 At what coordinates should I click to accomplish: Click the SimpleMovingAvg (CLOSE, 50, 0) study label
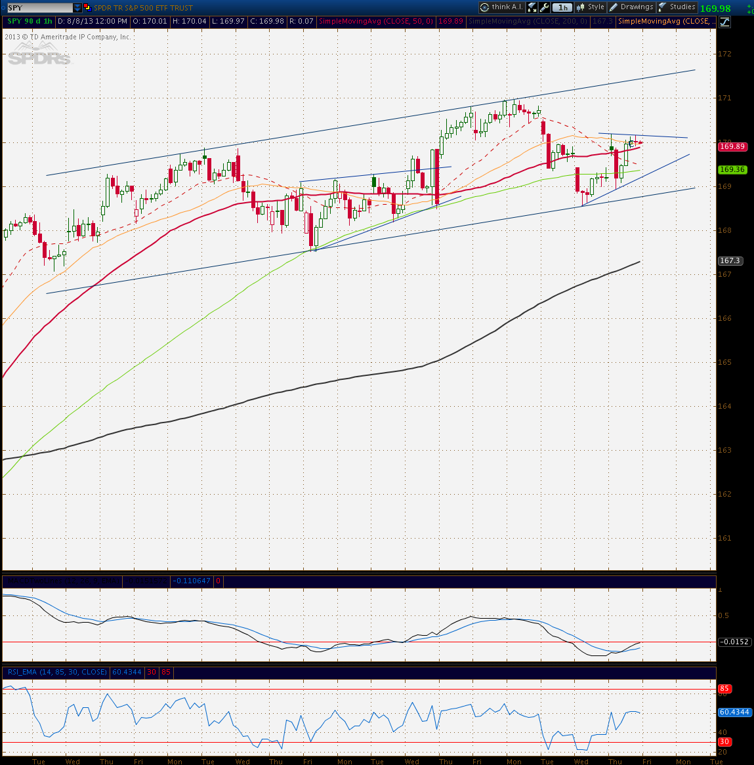[376, 22]
